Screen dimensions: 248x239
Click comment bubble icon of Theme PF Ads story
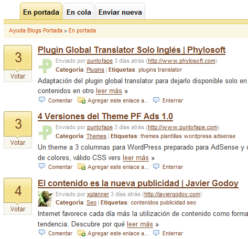point(42,166)
